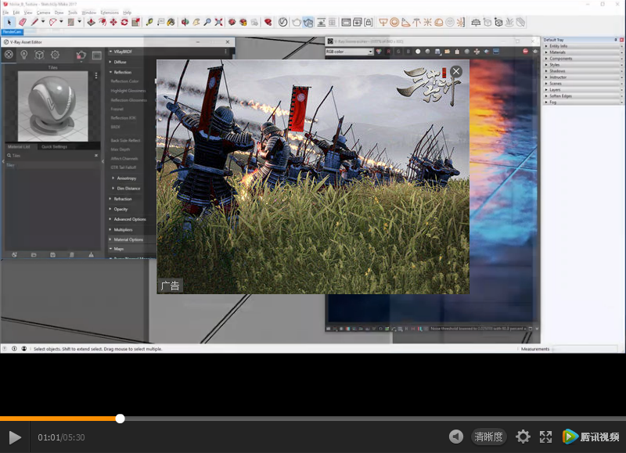Switch to the Quick Settings tab

(x=55, y=146)
